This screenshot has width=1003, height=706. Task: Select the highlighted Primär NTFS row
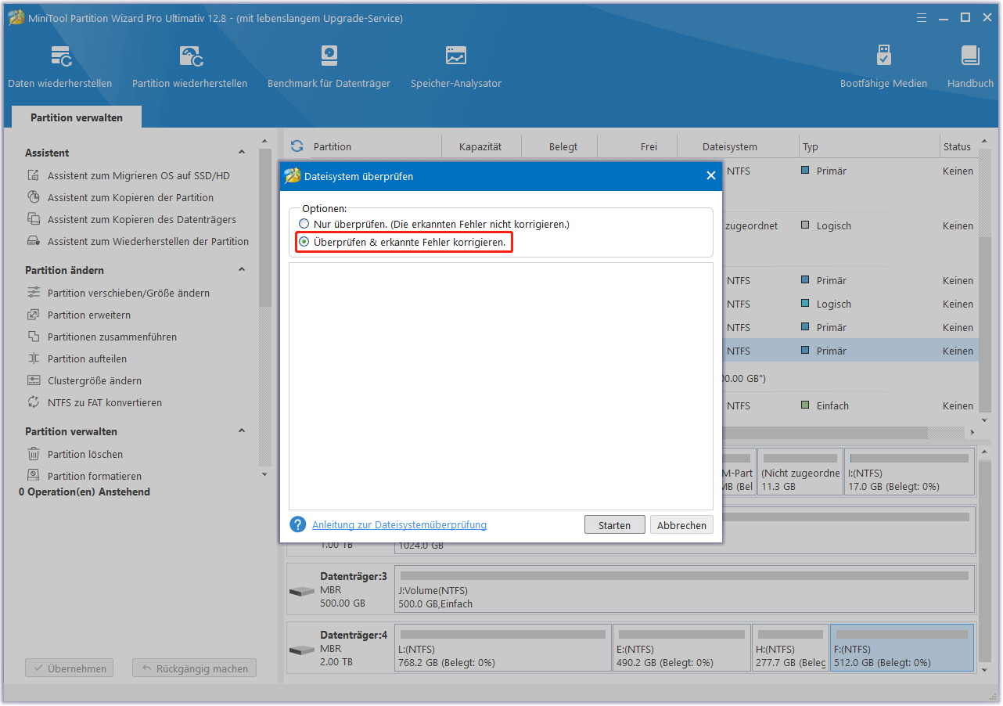850,351
